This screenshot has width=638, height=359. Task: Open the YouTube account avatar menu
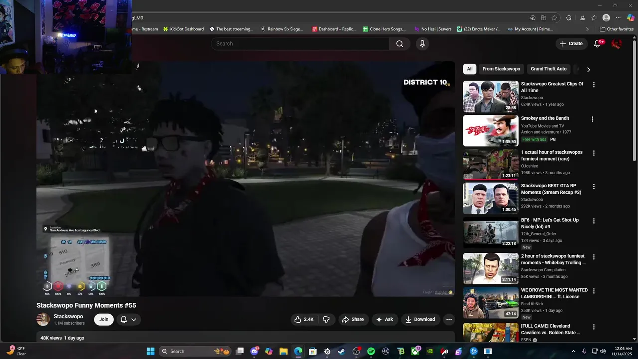pyautogui.click(x=616, y=44)
